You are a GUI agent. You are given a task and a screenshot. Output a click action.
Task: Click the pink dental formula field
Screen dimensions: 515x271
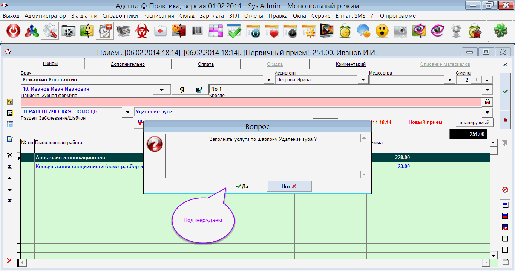click(x=249, y=102)
